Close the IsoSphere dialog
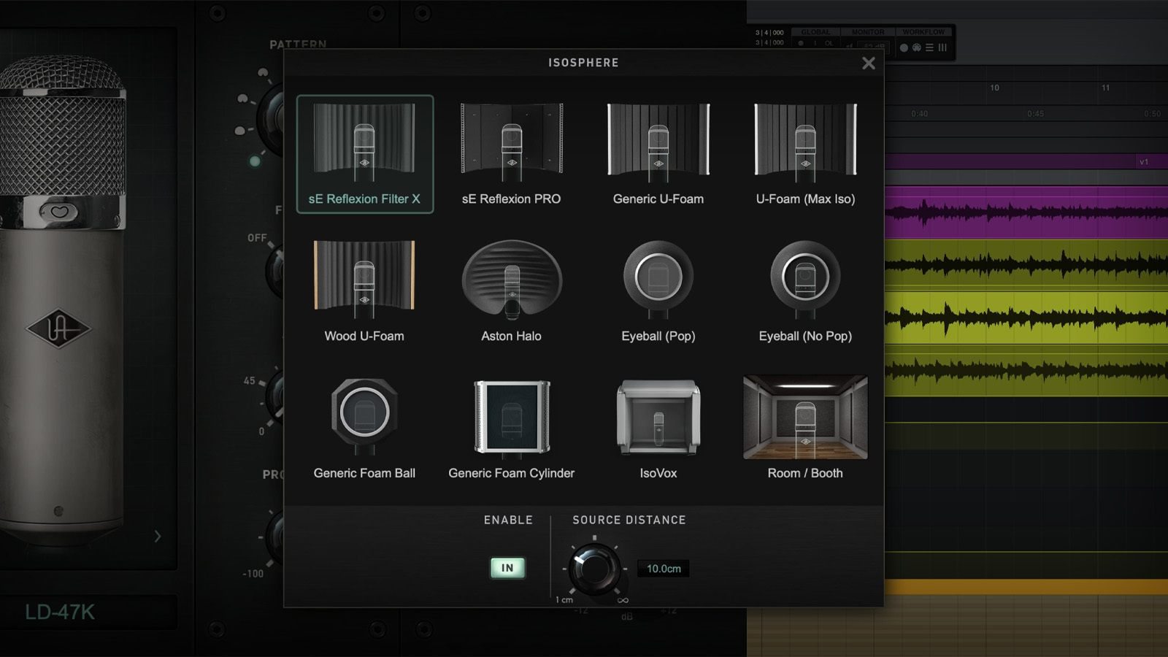The height and width of the screenshot is (657, 1168). tap(868, 64)
